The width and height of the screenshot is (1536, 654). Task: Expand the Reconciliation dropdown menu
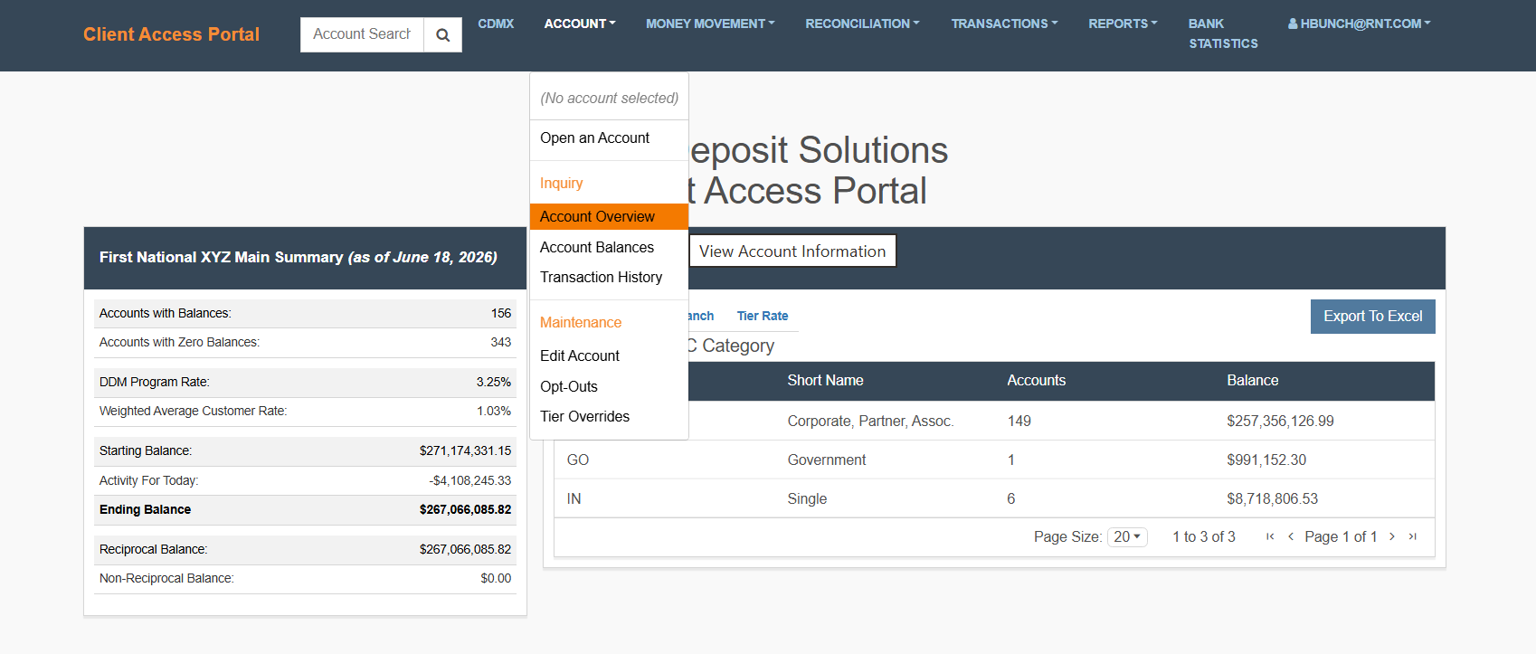[862, 24]
